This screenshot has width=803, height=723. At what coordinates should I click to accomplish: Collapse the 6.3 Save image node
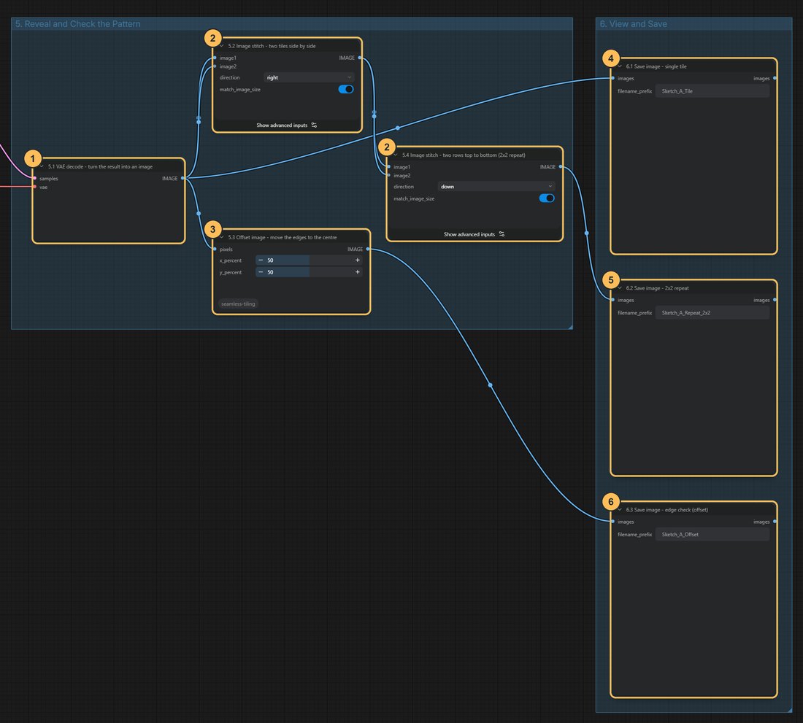(620, 509)
